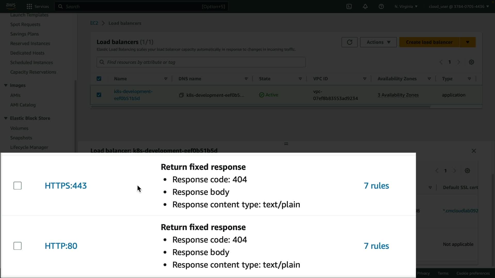Image resolution: width=495 pixels, height=278 pixels.
Task: Collapse the Elastic Block Store section
Action: click(6, 118)
